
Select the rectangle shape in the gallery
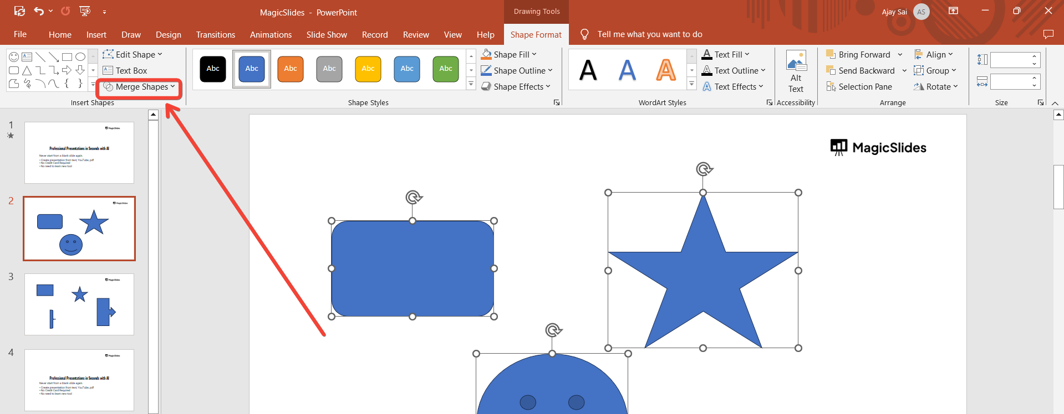(x=67, y=56)
